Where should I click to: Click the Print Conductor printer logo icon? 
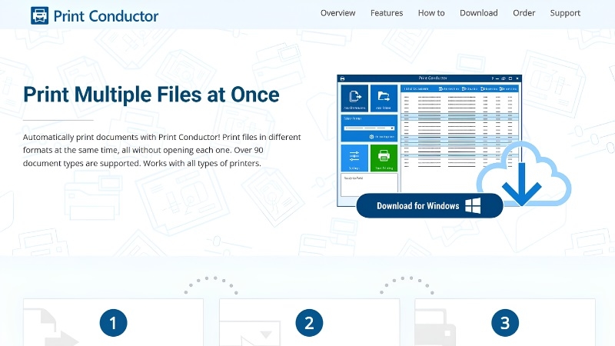[40, 15]
